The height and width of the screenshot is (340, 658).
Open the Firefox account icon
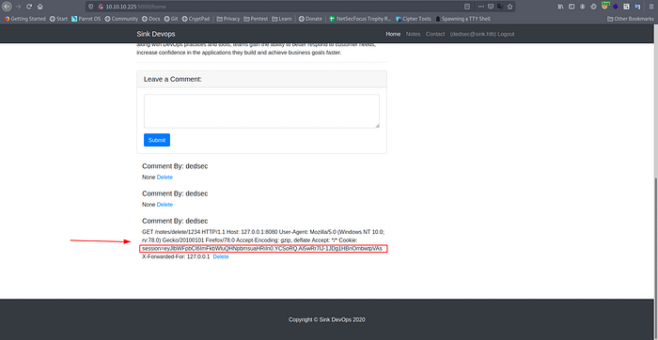click(x=583, y=7)
